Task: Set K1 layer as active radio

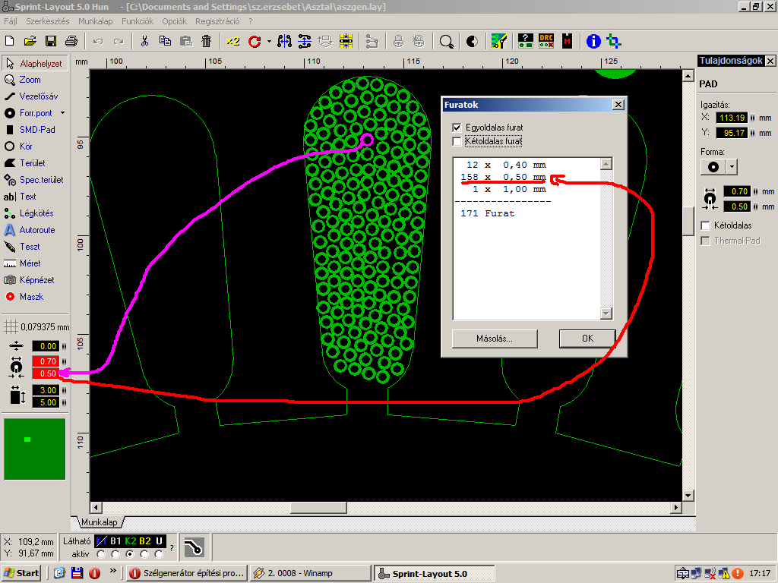Action: (101, 553)
